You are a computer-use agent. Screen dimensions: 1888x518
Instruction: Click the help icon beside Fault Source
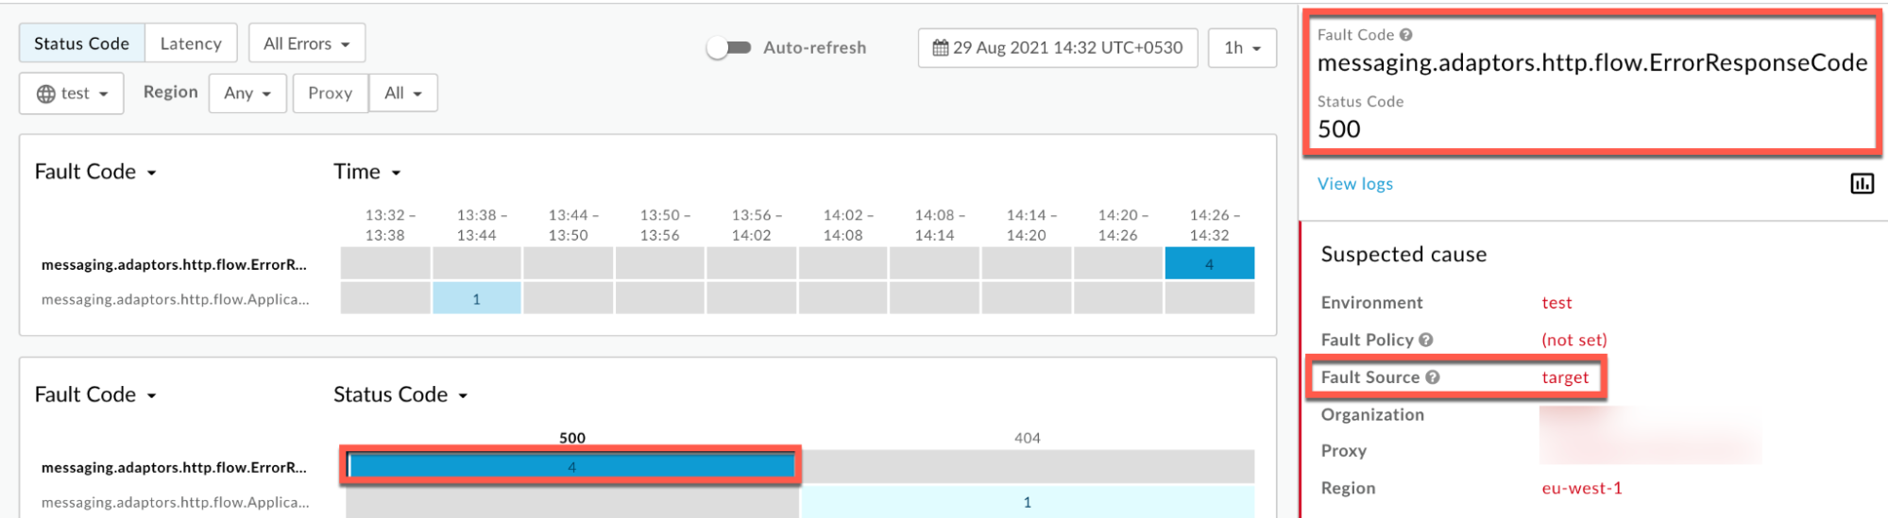click(1432, 377)
